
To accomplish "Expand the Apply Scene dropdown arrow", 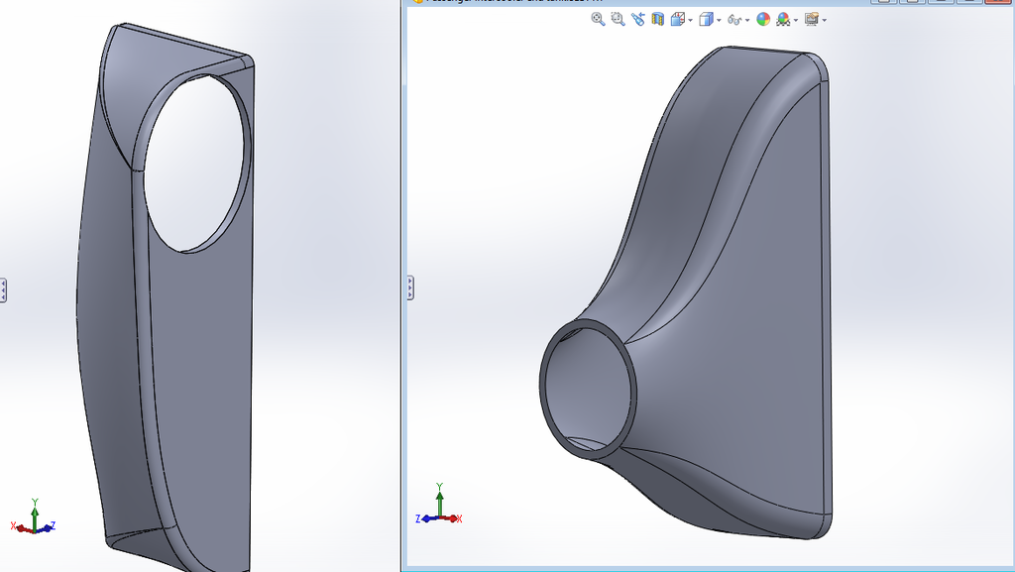I will pos(796,21).
